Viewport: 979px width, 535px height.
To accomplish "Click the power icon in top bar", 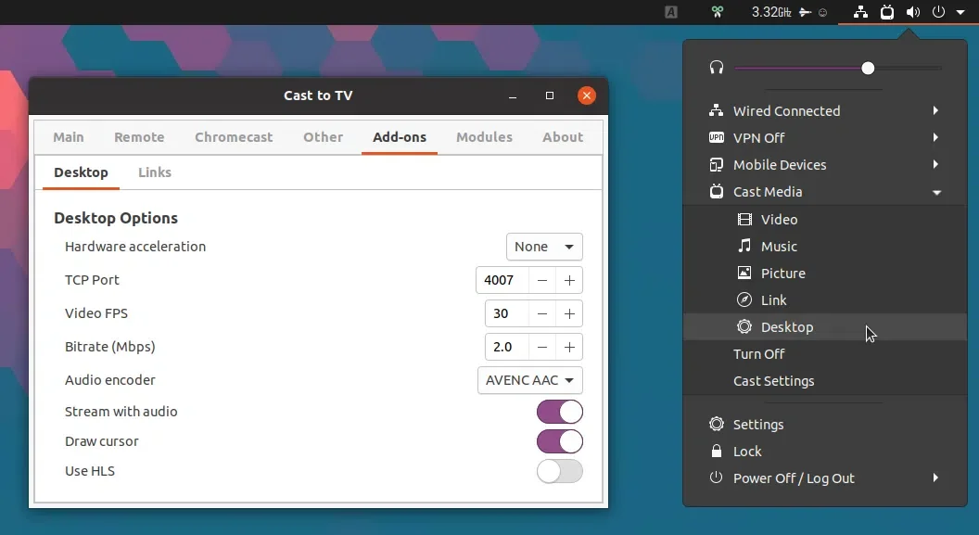I will tap(938, 12).
